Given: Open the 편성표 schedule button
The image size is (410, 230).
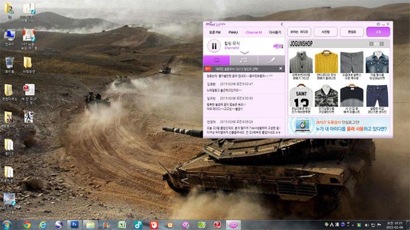Looking at the screenshot, I should coord(352,32).
